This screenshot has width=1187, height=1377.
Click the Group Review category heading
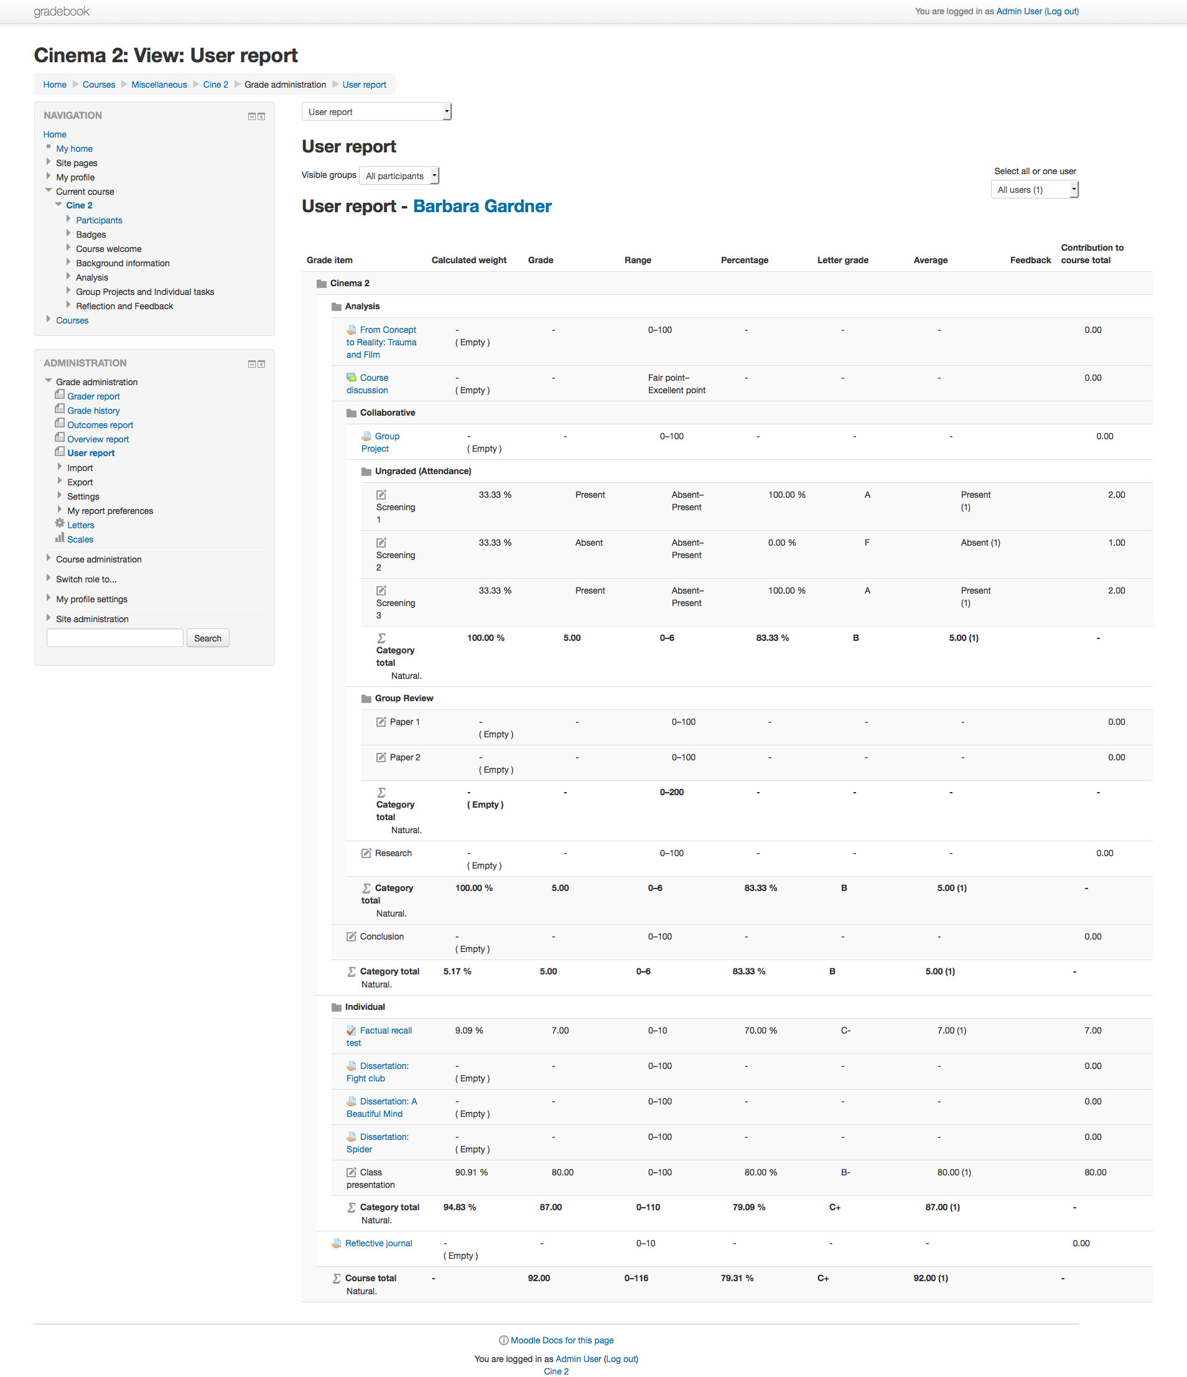tap(404, 699)
